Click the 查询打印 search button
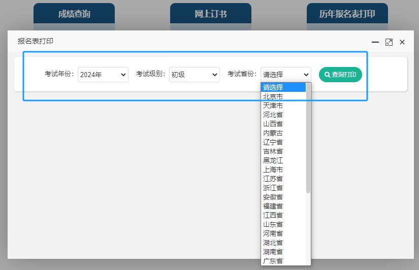 pos(340,75)
